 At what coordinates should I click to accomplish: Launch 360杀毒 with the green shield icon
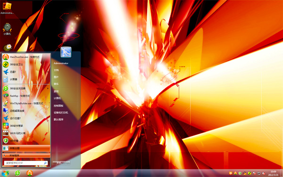[x=26, y=141]
